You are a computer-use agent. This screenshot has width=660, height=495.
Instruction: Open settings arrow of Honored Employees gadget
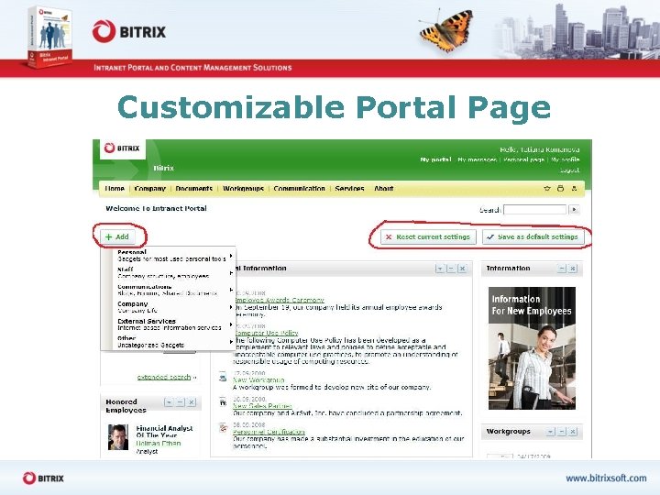(x=169, y=402)
